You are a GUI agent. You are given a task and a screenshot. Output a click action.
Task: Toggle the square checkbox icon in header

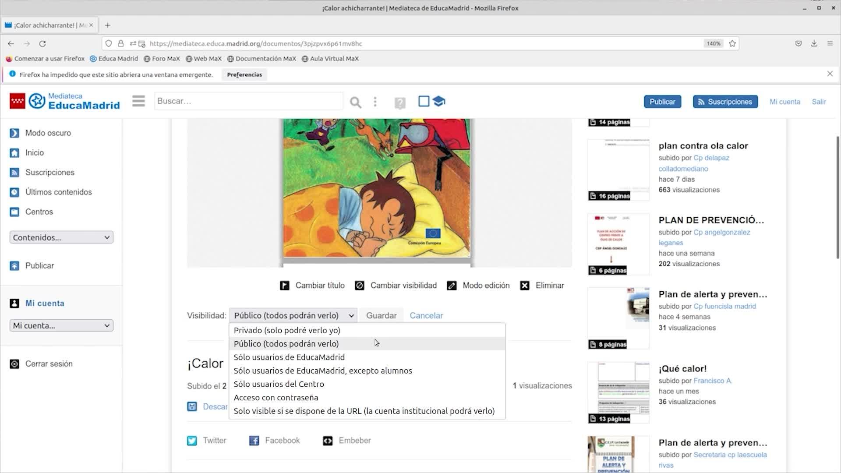pyautogui.click(x=424, y=101)
